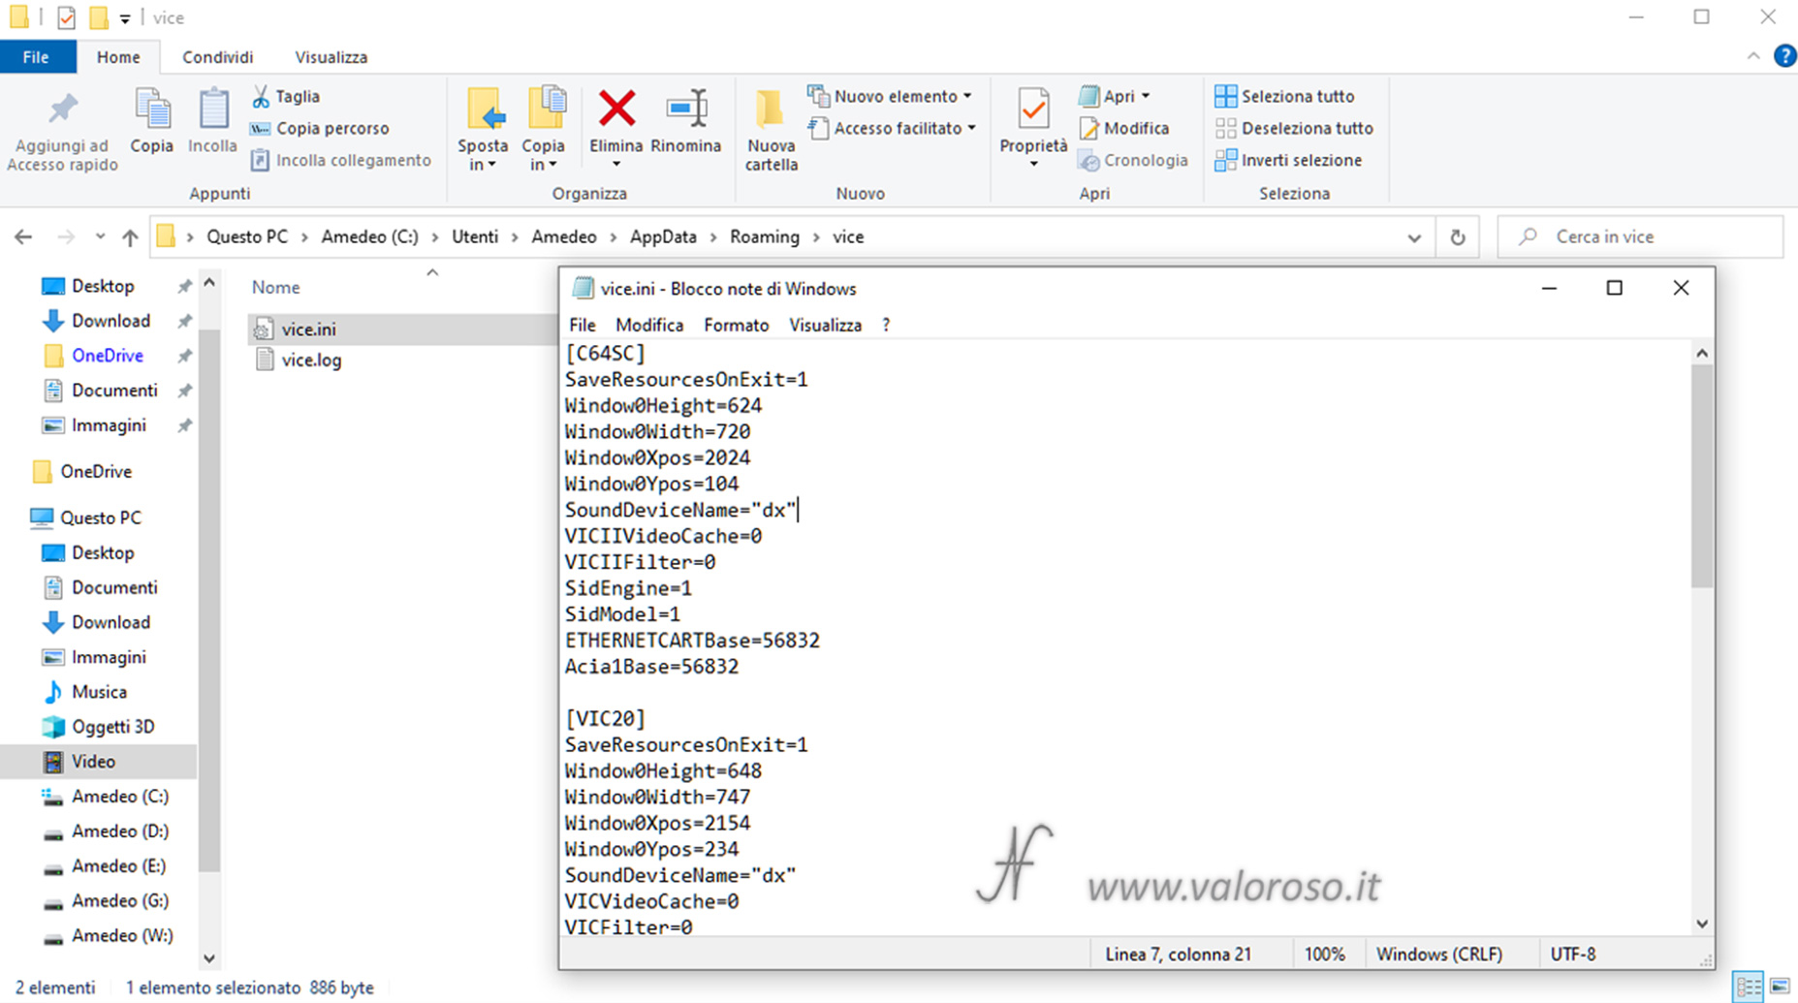
Task: Switch to details view in status bar
Action: click(1749, 987)
